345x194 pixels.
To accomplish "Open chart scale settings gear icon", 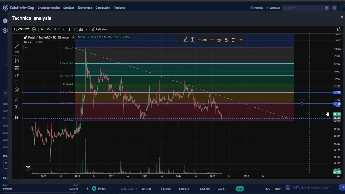I will (x=338, y=176).
